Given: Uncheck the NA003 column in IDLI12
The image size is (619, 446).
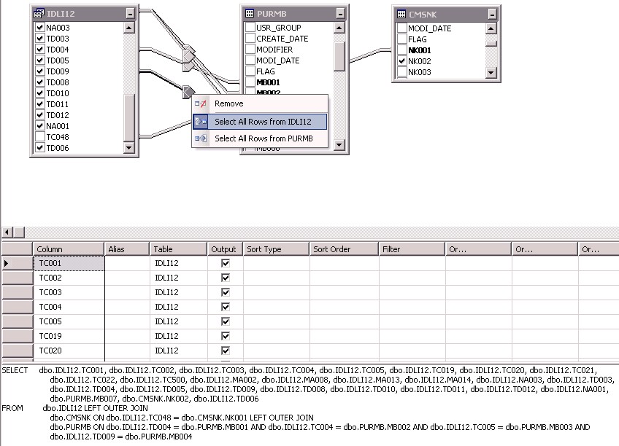Looking at the screenshot, I should [x=40, y=27].
